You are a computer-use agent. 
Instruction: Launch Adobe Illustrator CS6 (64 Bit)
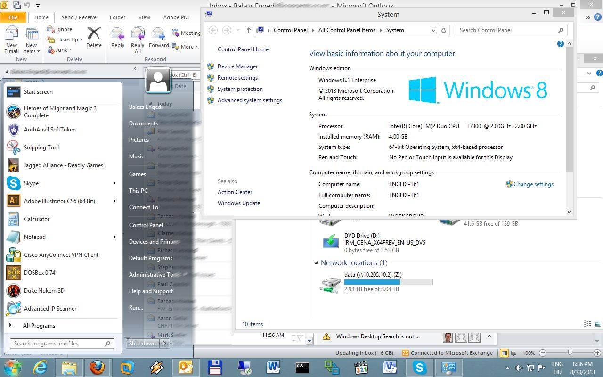tap(63, 201)
